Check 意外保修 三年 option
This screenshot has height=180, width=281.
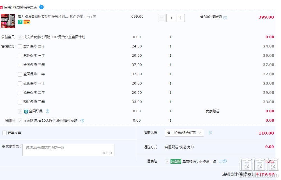point(20,56)
